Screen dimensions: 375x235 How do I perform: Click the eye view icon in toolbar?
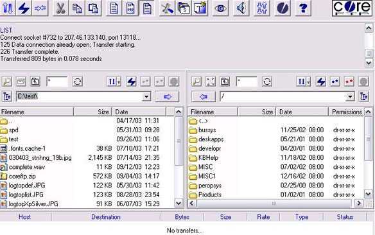pos(220,8)
